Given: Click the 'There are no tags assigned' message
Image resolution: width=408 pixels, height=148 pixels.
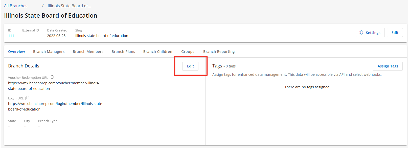Looking at the screenshot, I should point(307,87).
